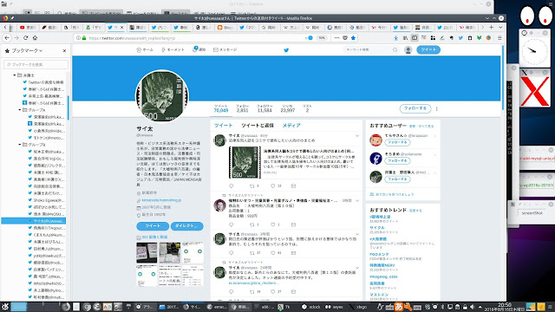Click in the Twitter キーワード検索 field
555x312 pixels.
coord(368,50)
